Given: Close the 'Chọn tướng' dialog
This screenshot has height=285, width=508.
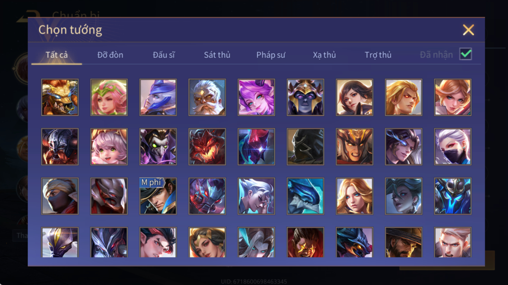Looking at the screenshot, I should 468,30.
